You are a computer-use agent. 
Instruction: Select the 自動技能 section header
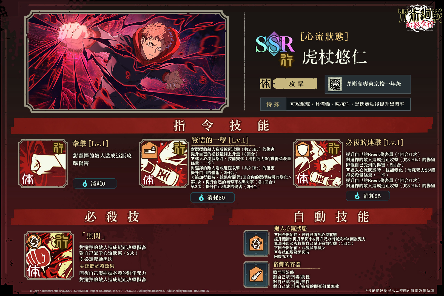(x=331, y=217)
